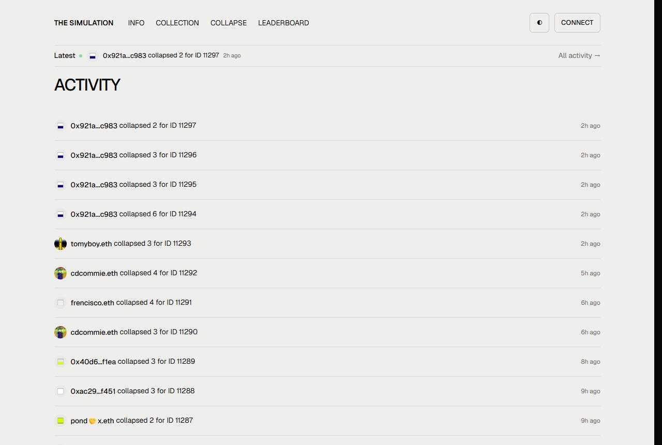This screenshot has height=445, width=662.
Task: Open 0x921a…c983 on the ID 11295 row
Action: (x=94, y=185)
